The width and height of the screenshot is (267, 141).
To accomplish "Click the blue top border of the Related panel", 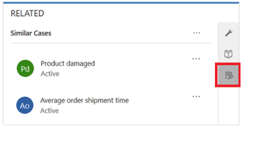I will pyautogui.click(x=121, y=3).
